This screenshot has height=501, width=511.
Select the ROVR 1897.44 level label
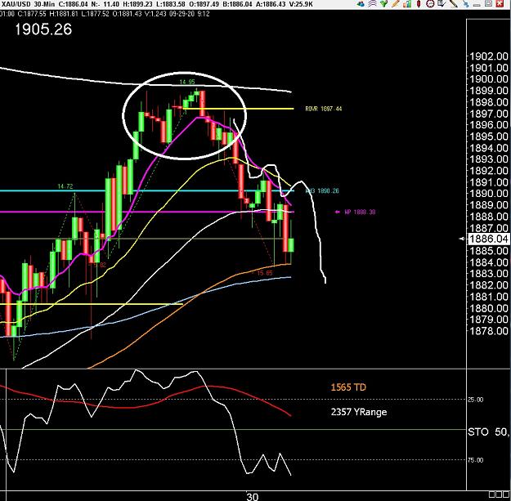324,109
